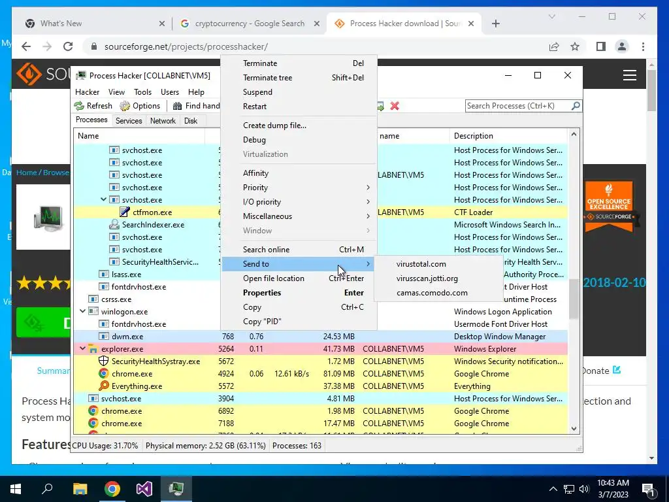Open Options gear icon in toolbar

(125, 106)
